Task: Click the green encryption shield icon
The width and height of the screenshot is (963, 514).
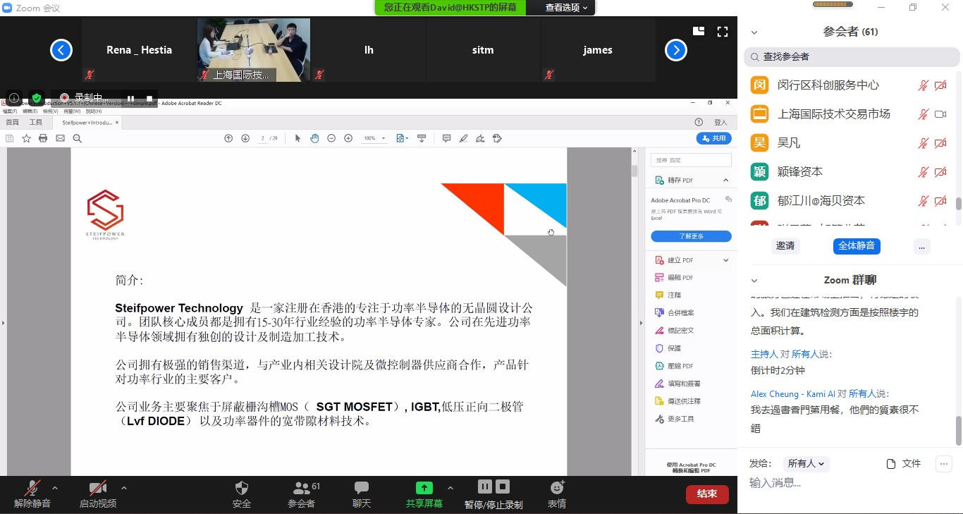Action: click(x=37, y=98)
